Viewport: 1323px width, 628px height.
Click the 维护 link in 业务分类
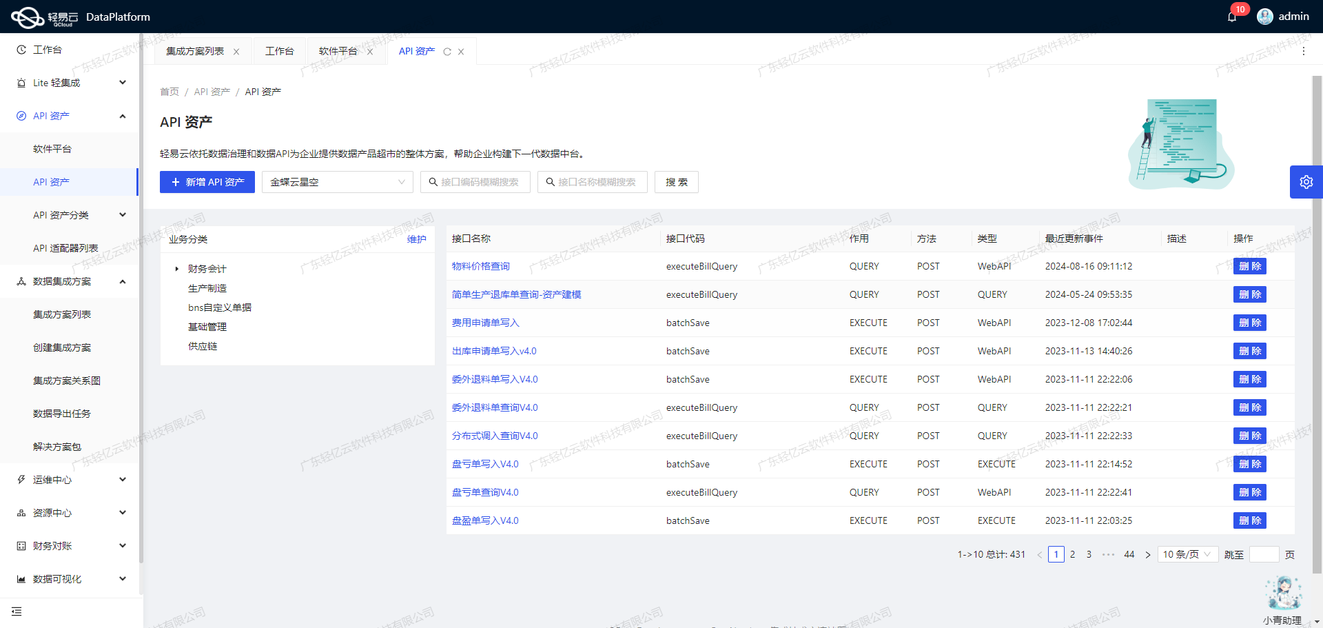pos(417,239)
